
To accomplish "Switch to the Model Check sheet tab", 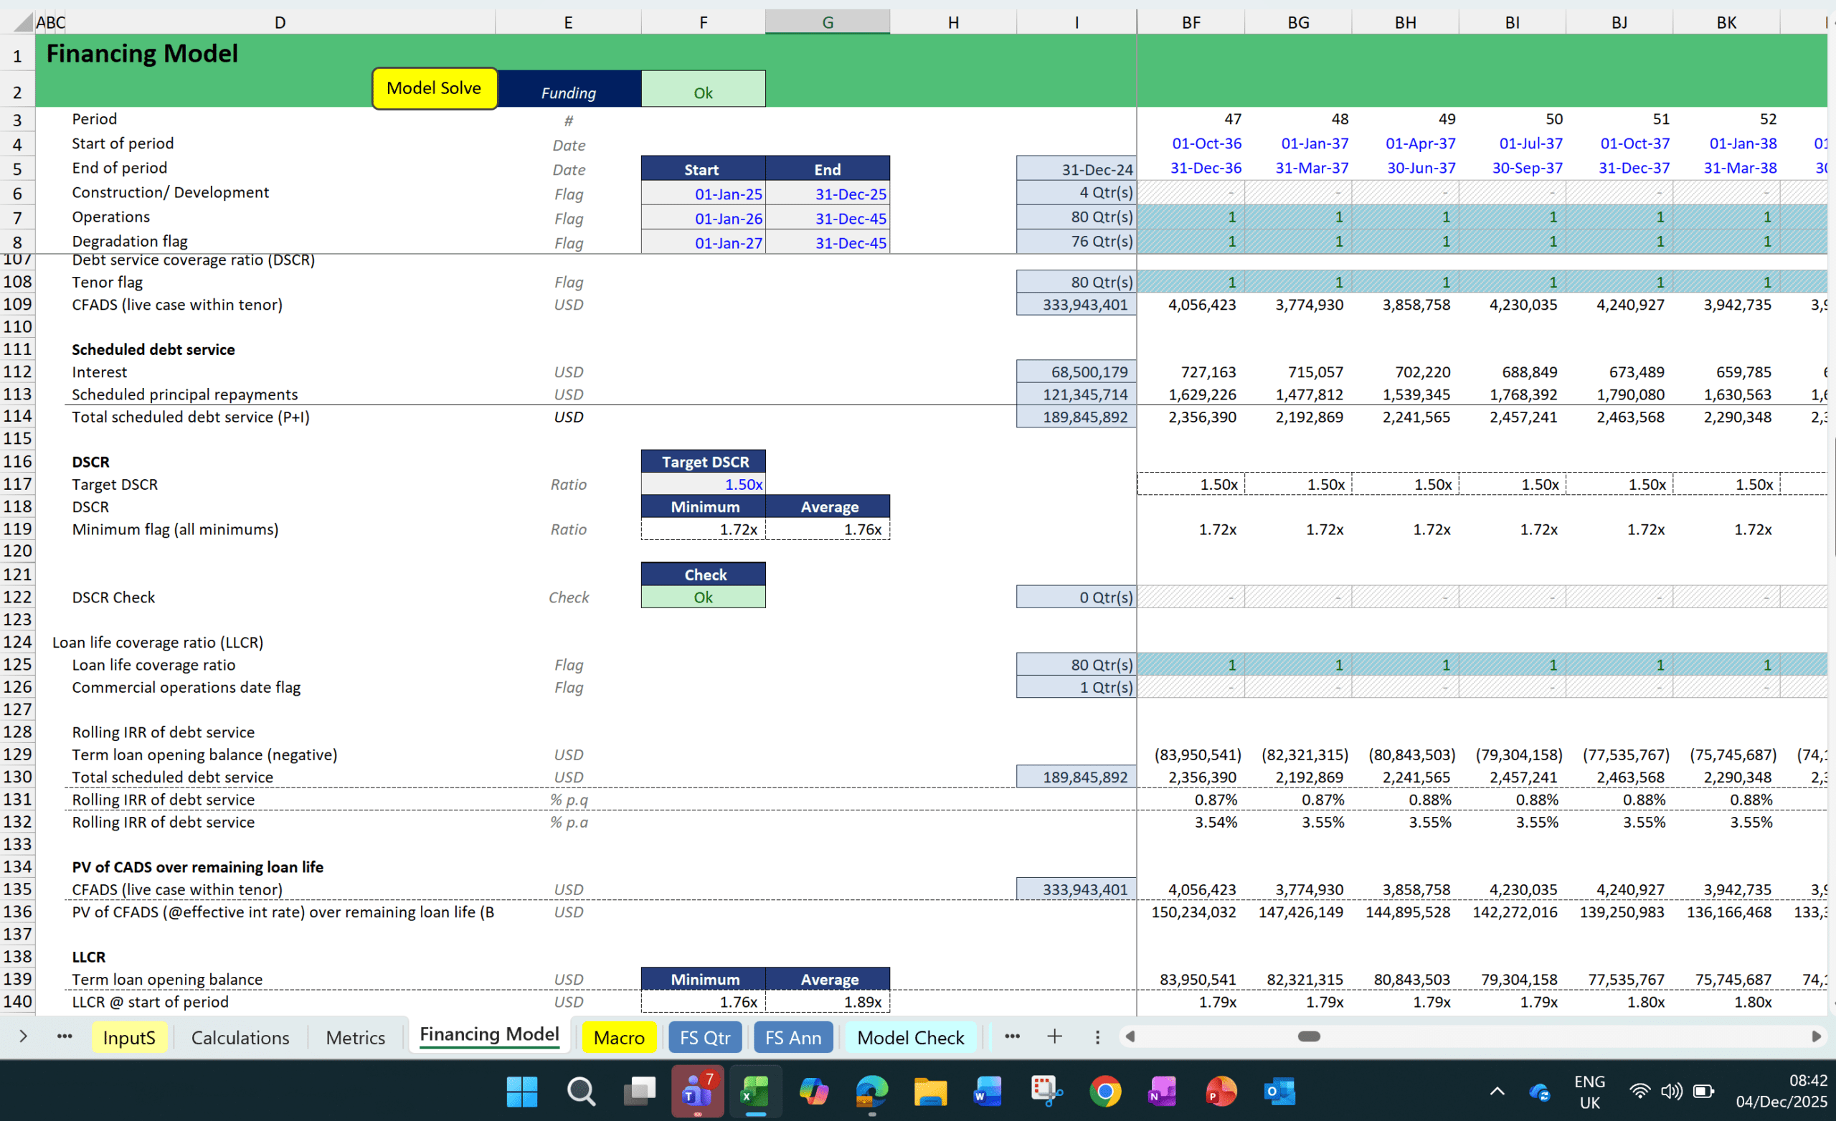I will tap(910, 1038).
